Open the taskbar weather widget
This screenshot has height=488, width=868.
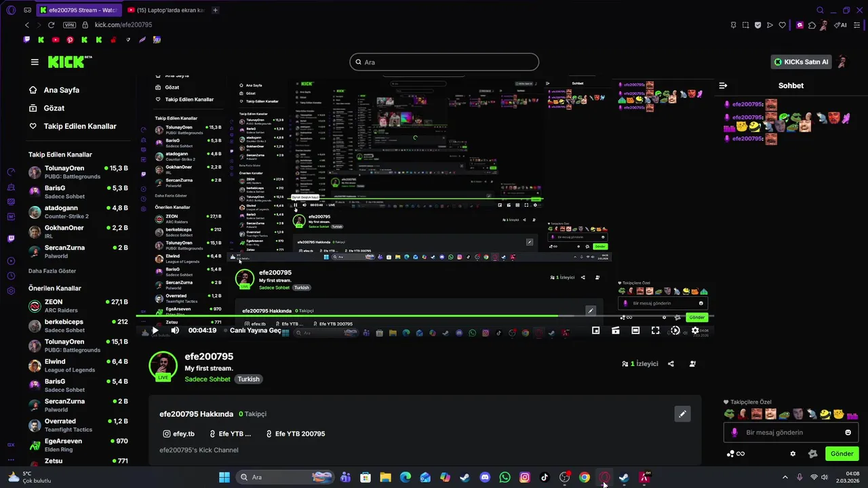click(x=28, y=477)
